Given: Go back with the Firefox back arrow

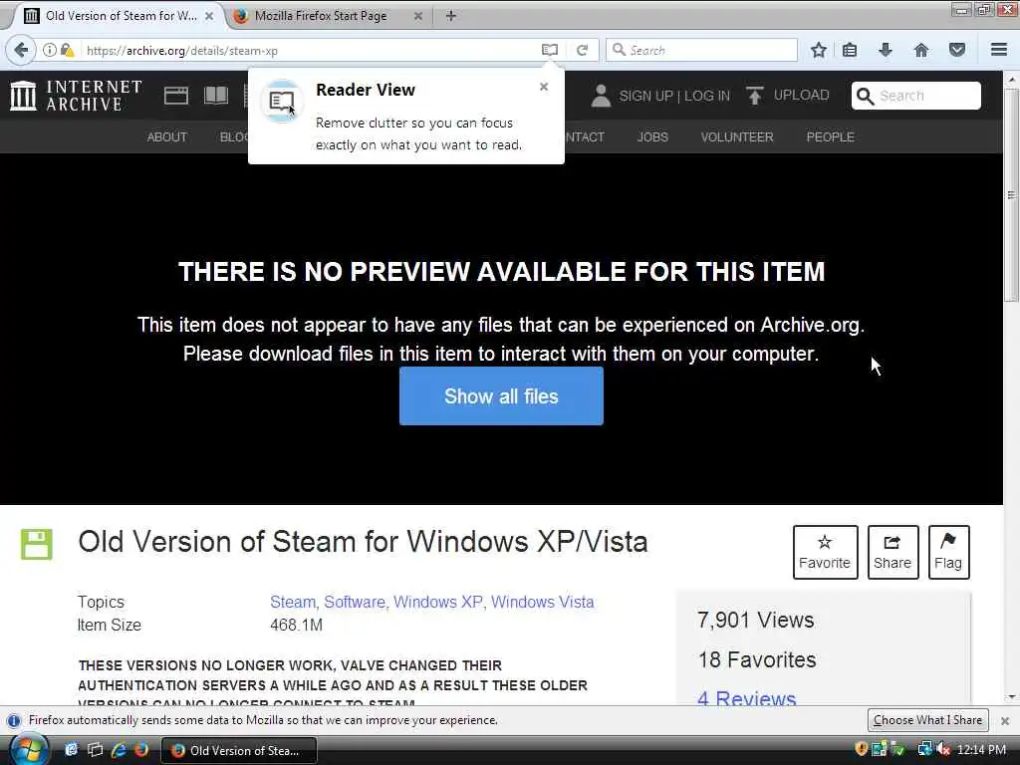Looking at the screenshot, I should click(x=22, y=50).
